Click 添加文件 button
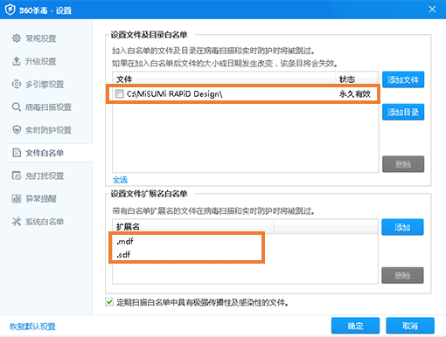The image size is (446, 337). 403,79
